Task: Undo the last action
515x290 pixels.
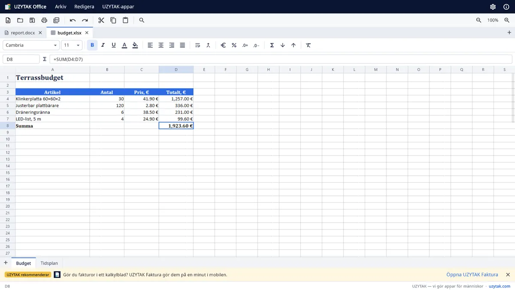Action: pyautogui.click(x=73, y=20)
